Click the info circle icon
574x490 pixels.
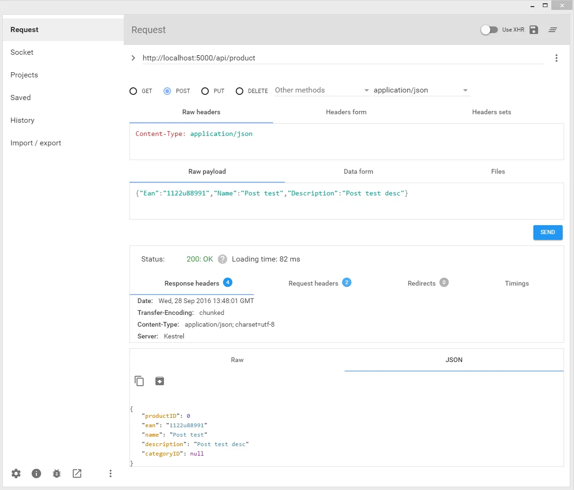click(x=36, y=473)
